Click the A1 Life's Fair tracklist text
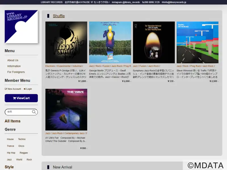Screen dimensions: 227x170 pyautogui.click(x=66, y=139)
